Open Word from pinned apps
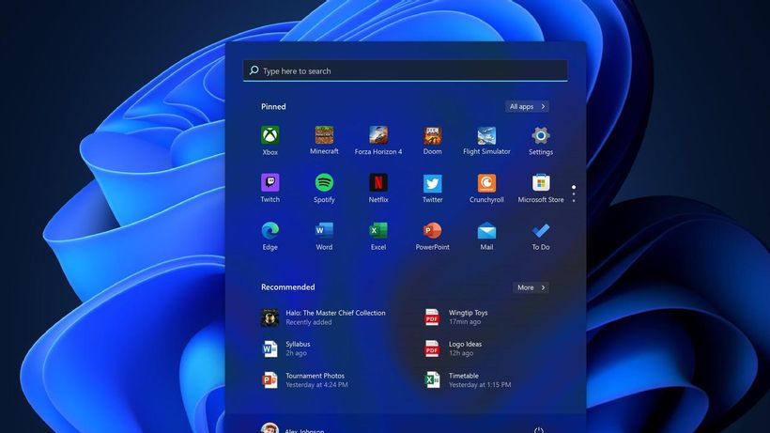Screen dimensions: 770x433 (x=324, y=236)
